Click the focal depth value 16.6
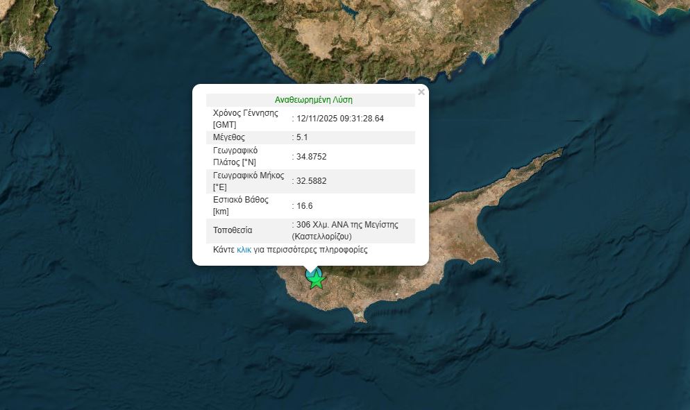Screen dimensions: 690x410 coord(304,205)
